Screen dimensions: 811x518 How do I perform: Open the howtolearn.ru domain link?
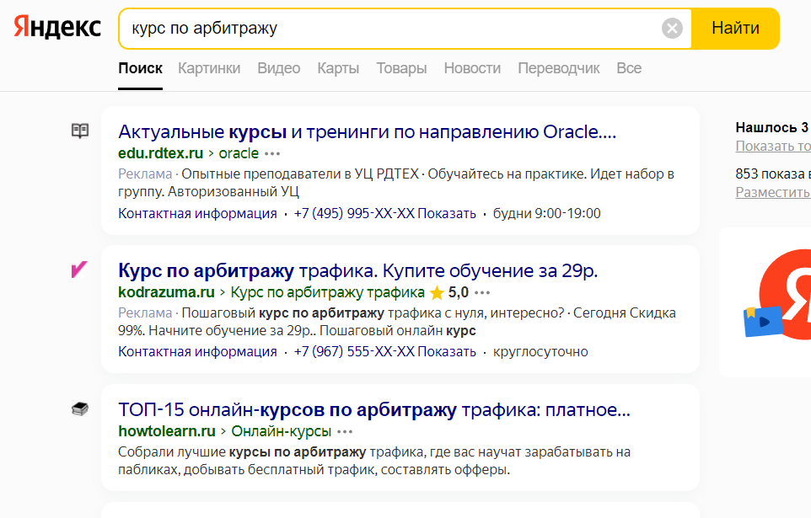(x=167, y=431)
